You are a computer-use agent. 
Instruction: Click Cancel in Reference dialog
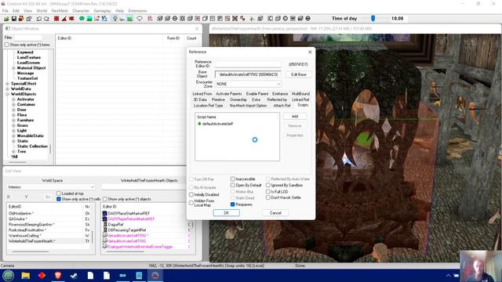pos(275,213)
